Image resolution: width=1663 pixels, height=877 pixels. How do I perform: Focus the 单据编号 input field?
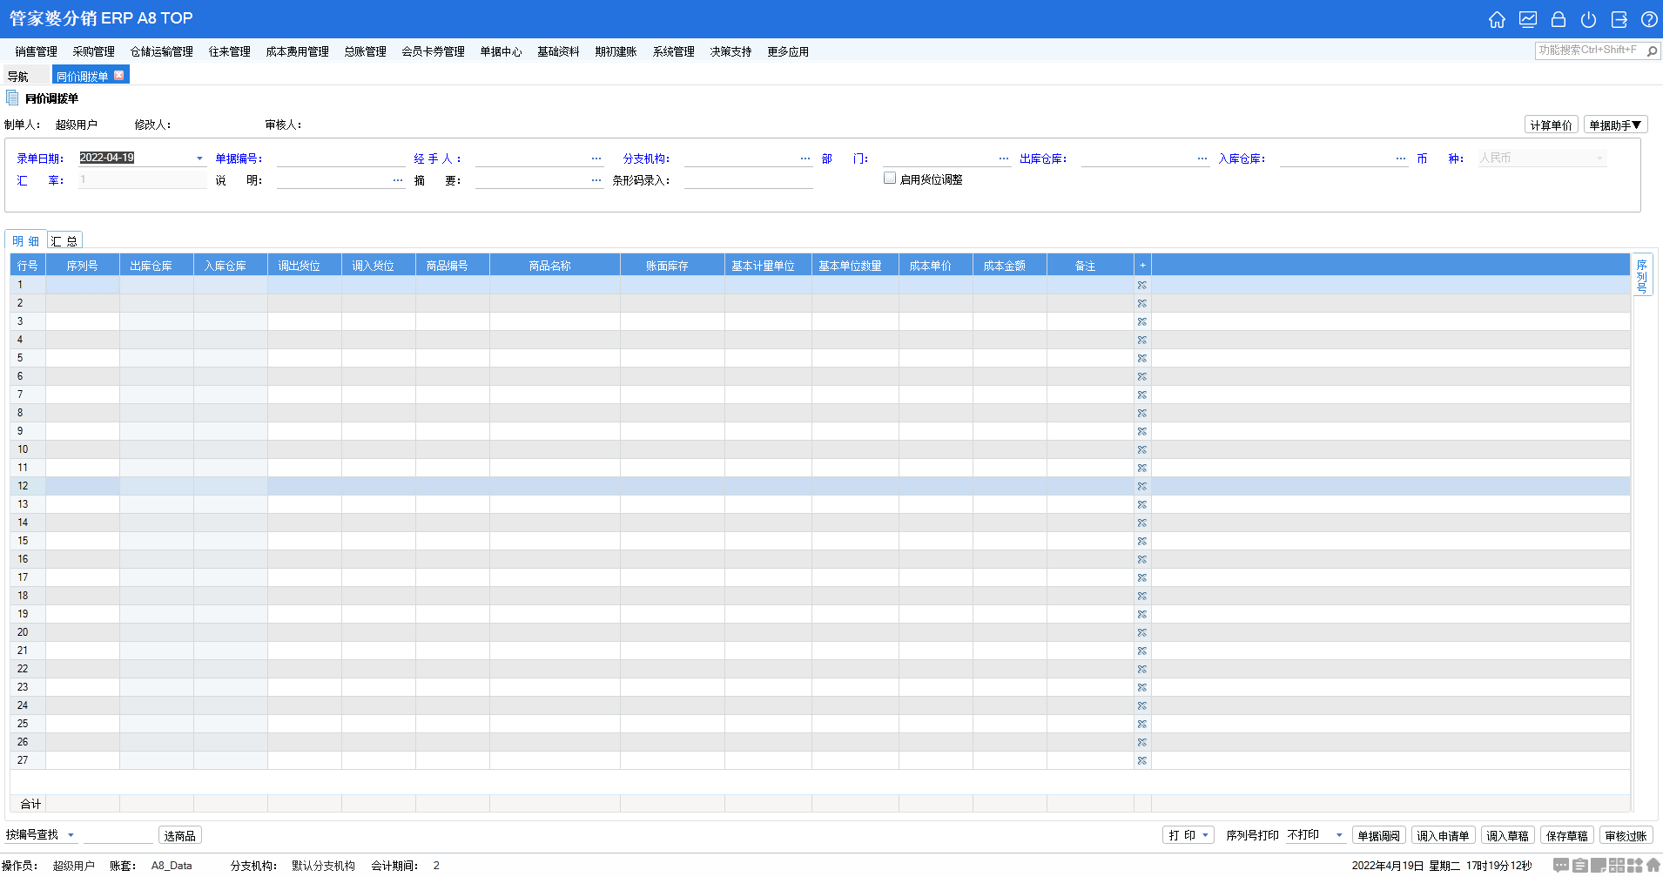341,159
